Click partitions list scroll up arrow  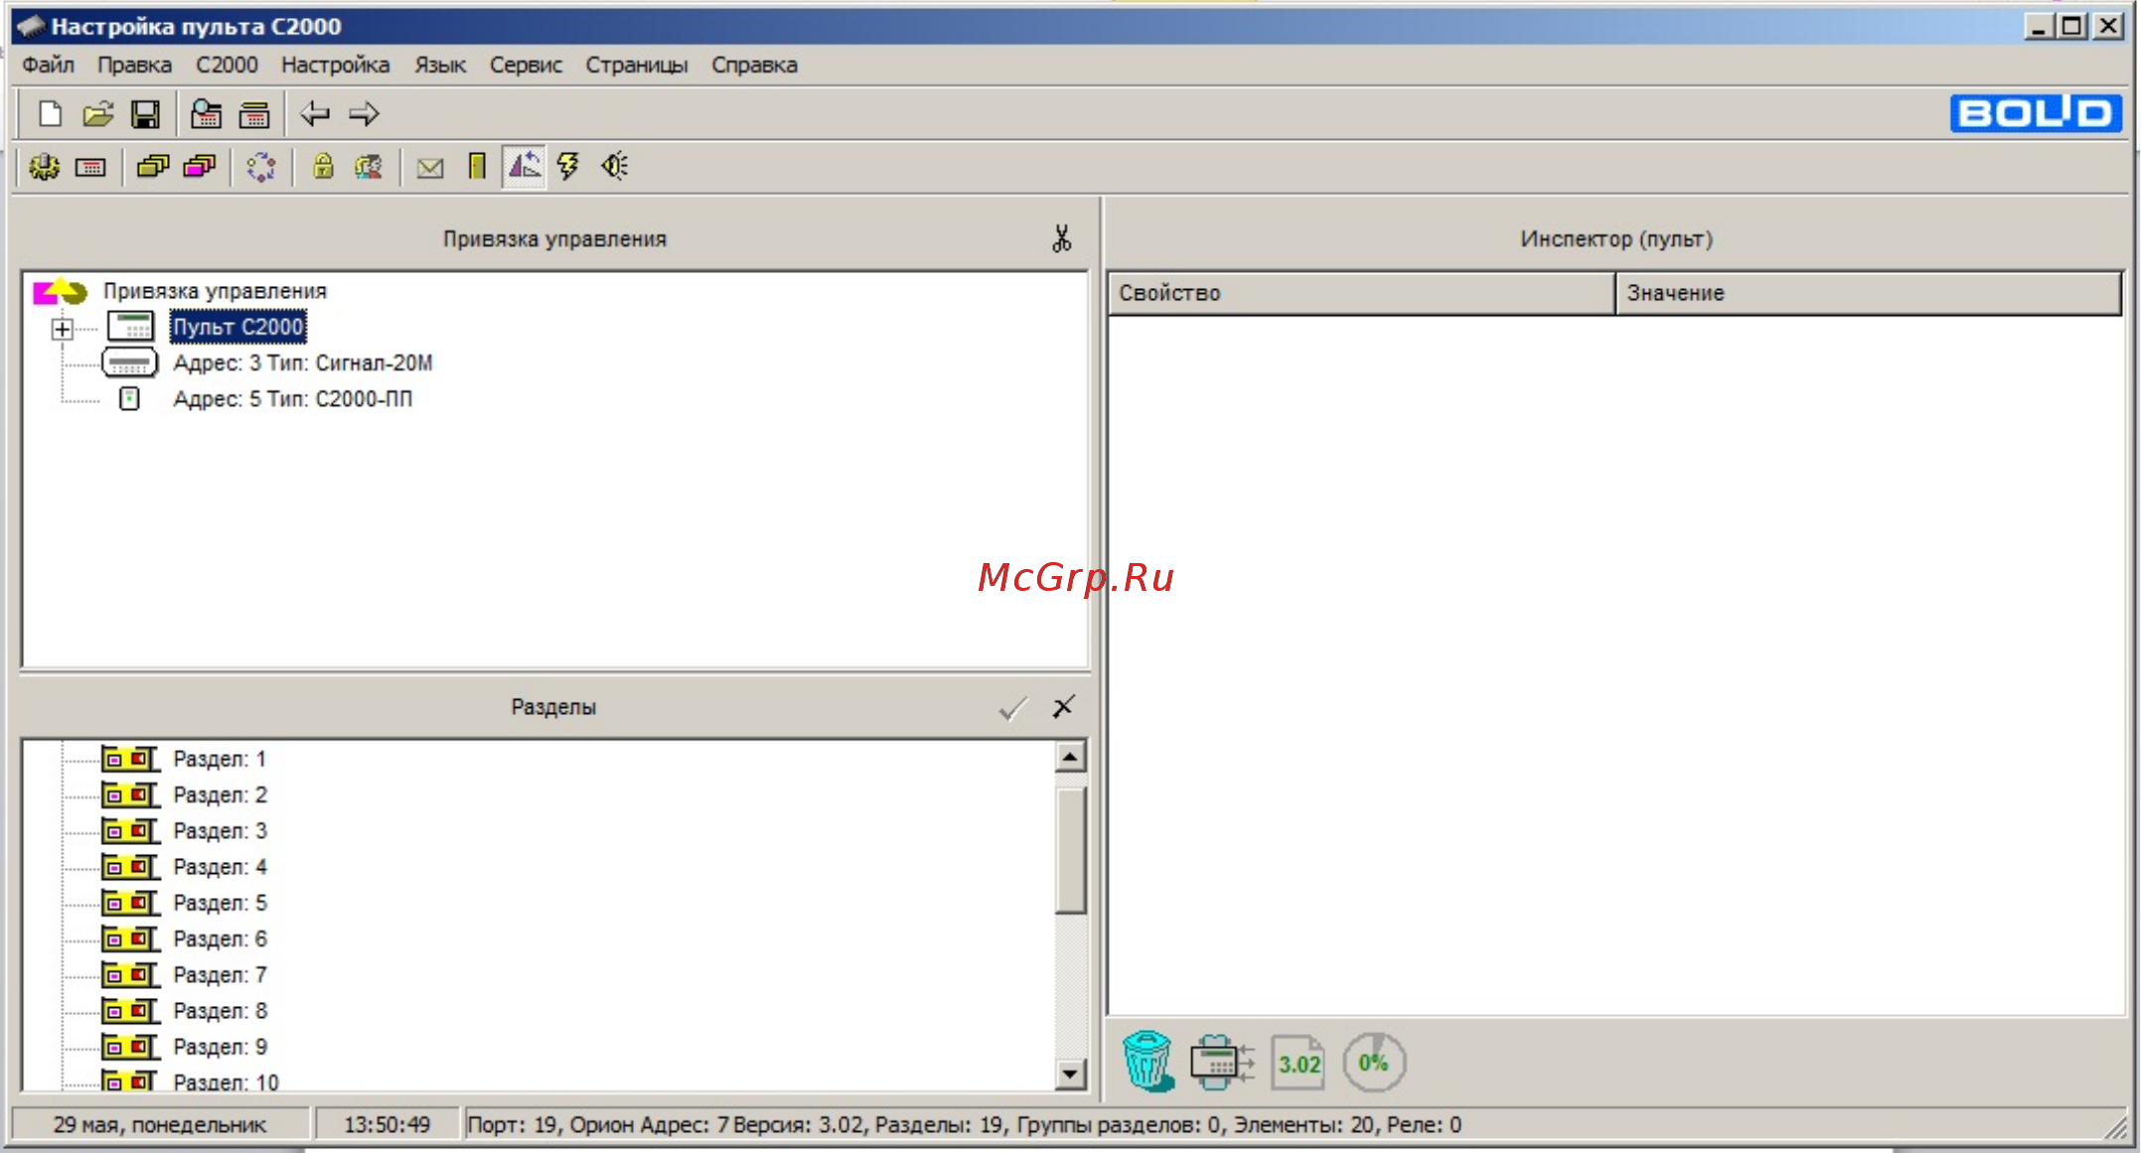1070,758
